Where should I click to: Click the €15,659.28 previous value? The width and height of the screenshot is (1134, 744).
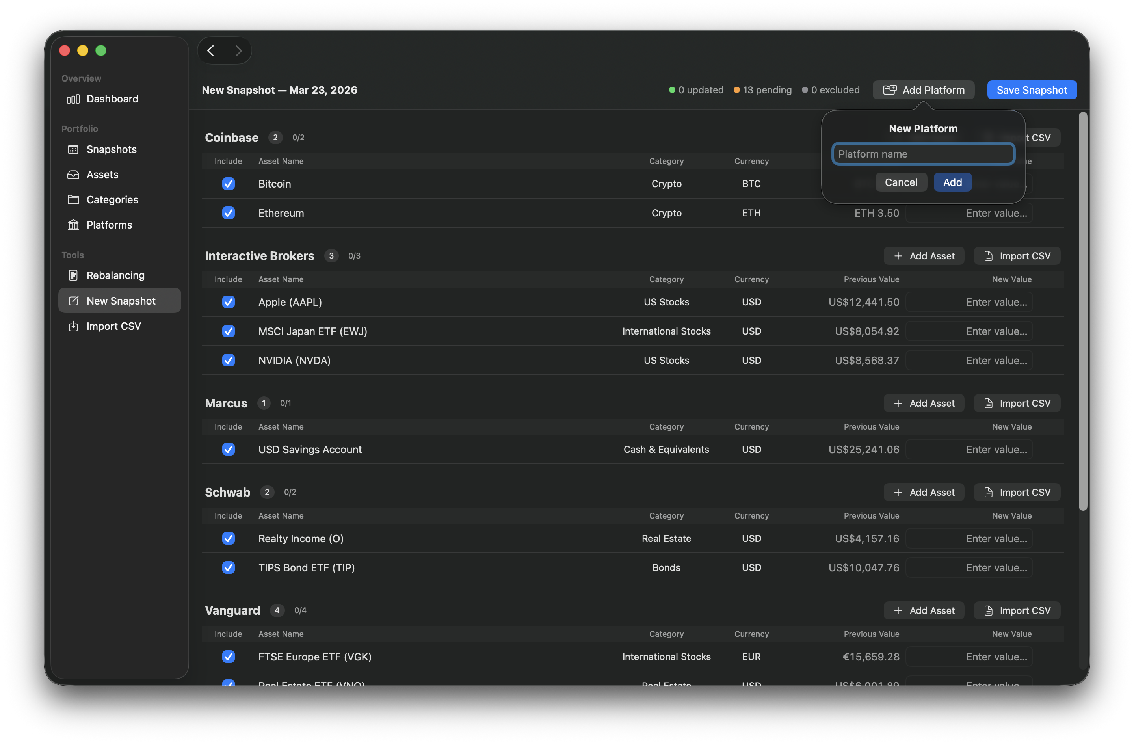click(x=871, y=657)
